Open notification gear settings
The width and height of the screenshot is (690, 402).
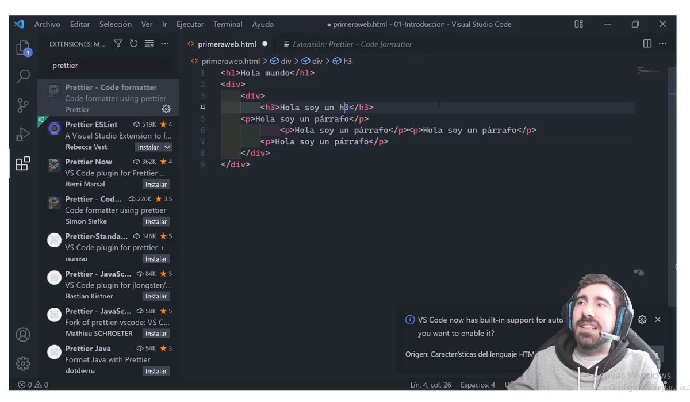coord(642,320)
